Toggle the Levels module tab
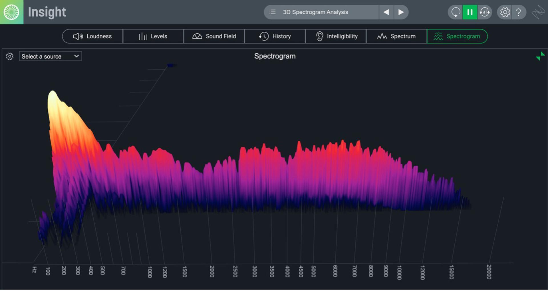This screenshot has width=548, height=291. click(153, 36)
